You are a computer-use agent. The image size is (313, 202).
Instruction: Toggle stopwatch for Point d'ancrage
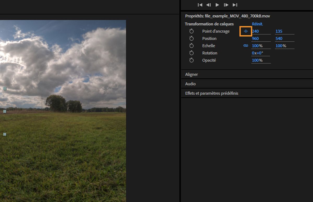pos(191,31)
